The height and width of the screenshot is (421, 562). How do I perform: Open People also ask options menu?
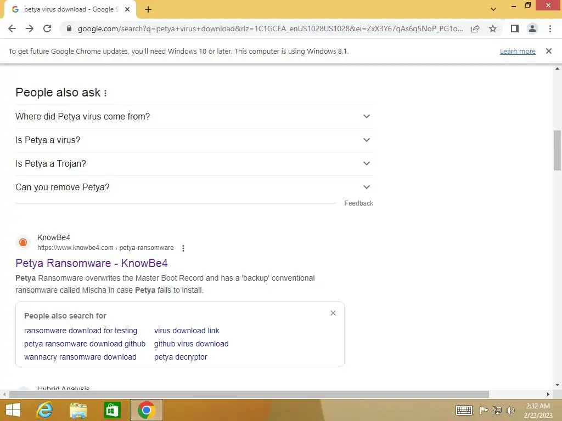(105, 93)
